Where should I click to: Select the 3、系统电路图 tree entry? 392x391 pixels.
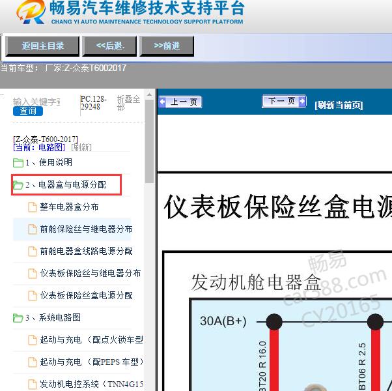point(53,318)
